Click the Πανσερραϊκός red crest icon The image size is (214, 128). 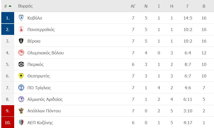tap(21, 29)
